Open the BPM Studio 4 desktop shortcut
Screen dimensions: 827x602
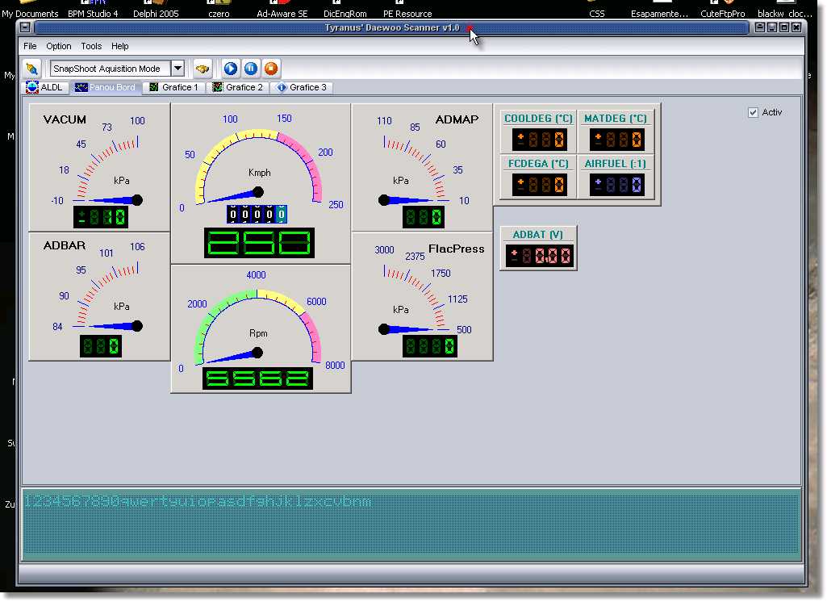pyautogui.click(x=93, y=10)
